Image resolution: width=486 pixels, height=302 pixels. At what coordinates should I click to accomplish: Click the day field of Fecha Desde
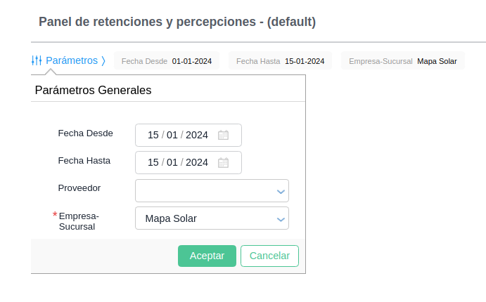coord(153,135)
